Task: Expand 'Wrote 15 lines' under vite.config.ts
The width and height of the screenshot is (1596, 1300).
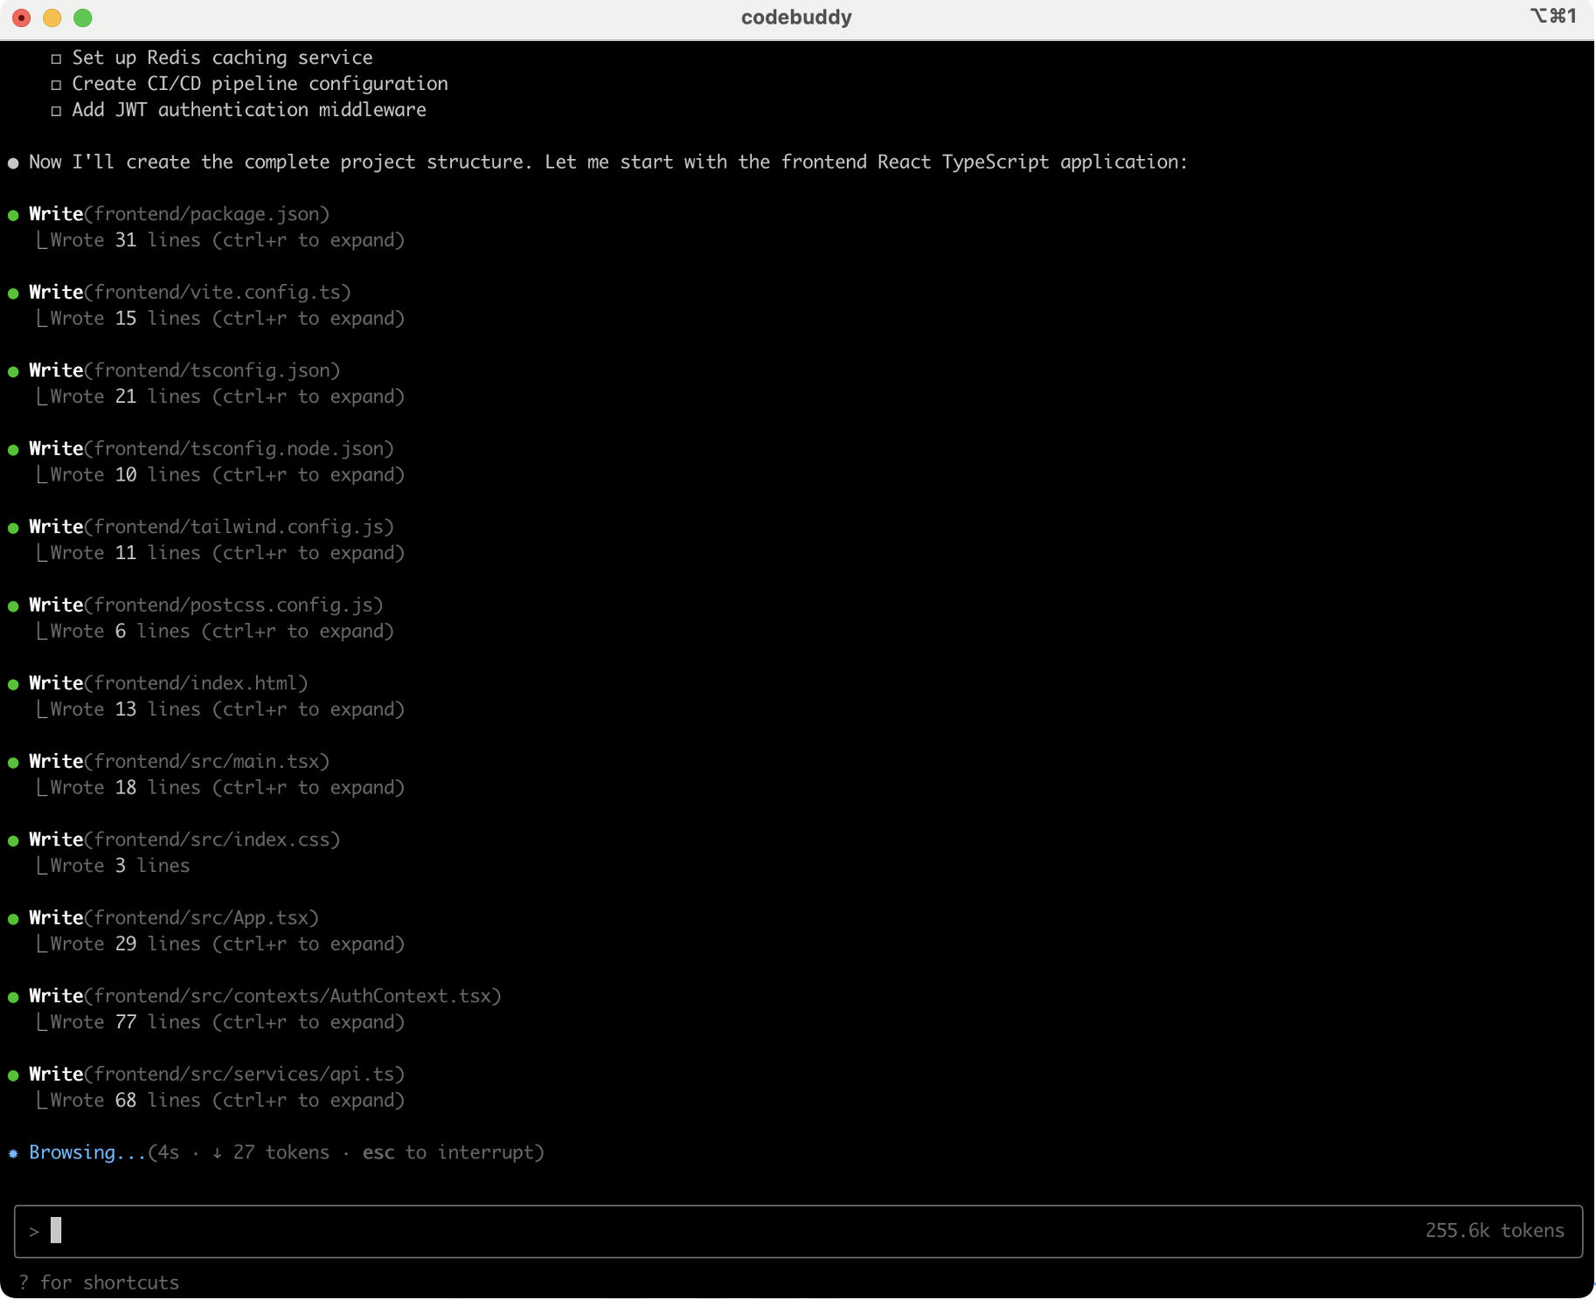Action: 227,319
